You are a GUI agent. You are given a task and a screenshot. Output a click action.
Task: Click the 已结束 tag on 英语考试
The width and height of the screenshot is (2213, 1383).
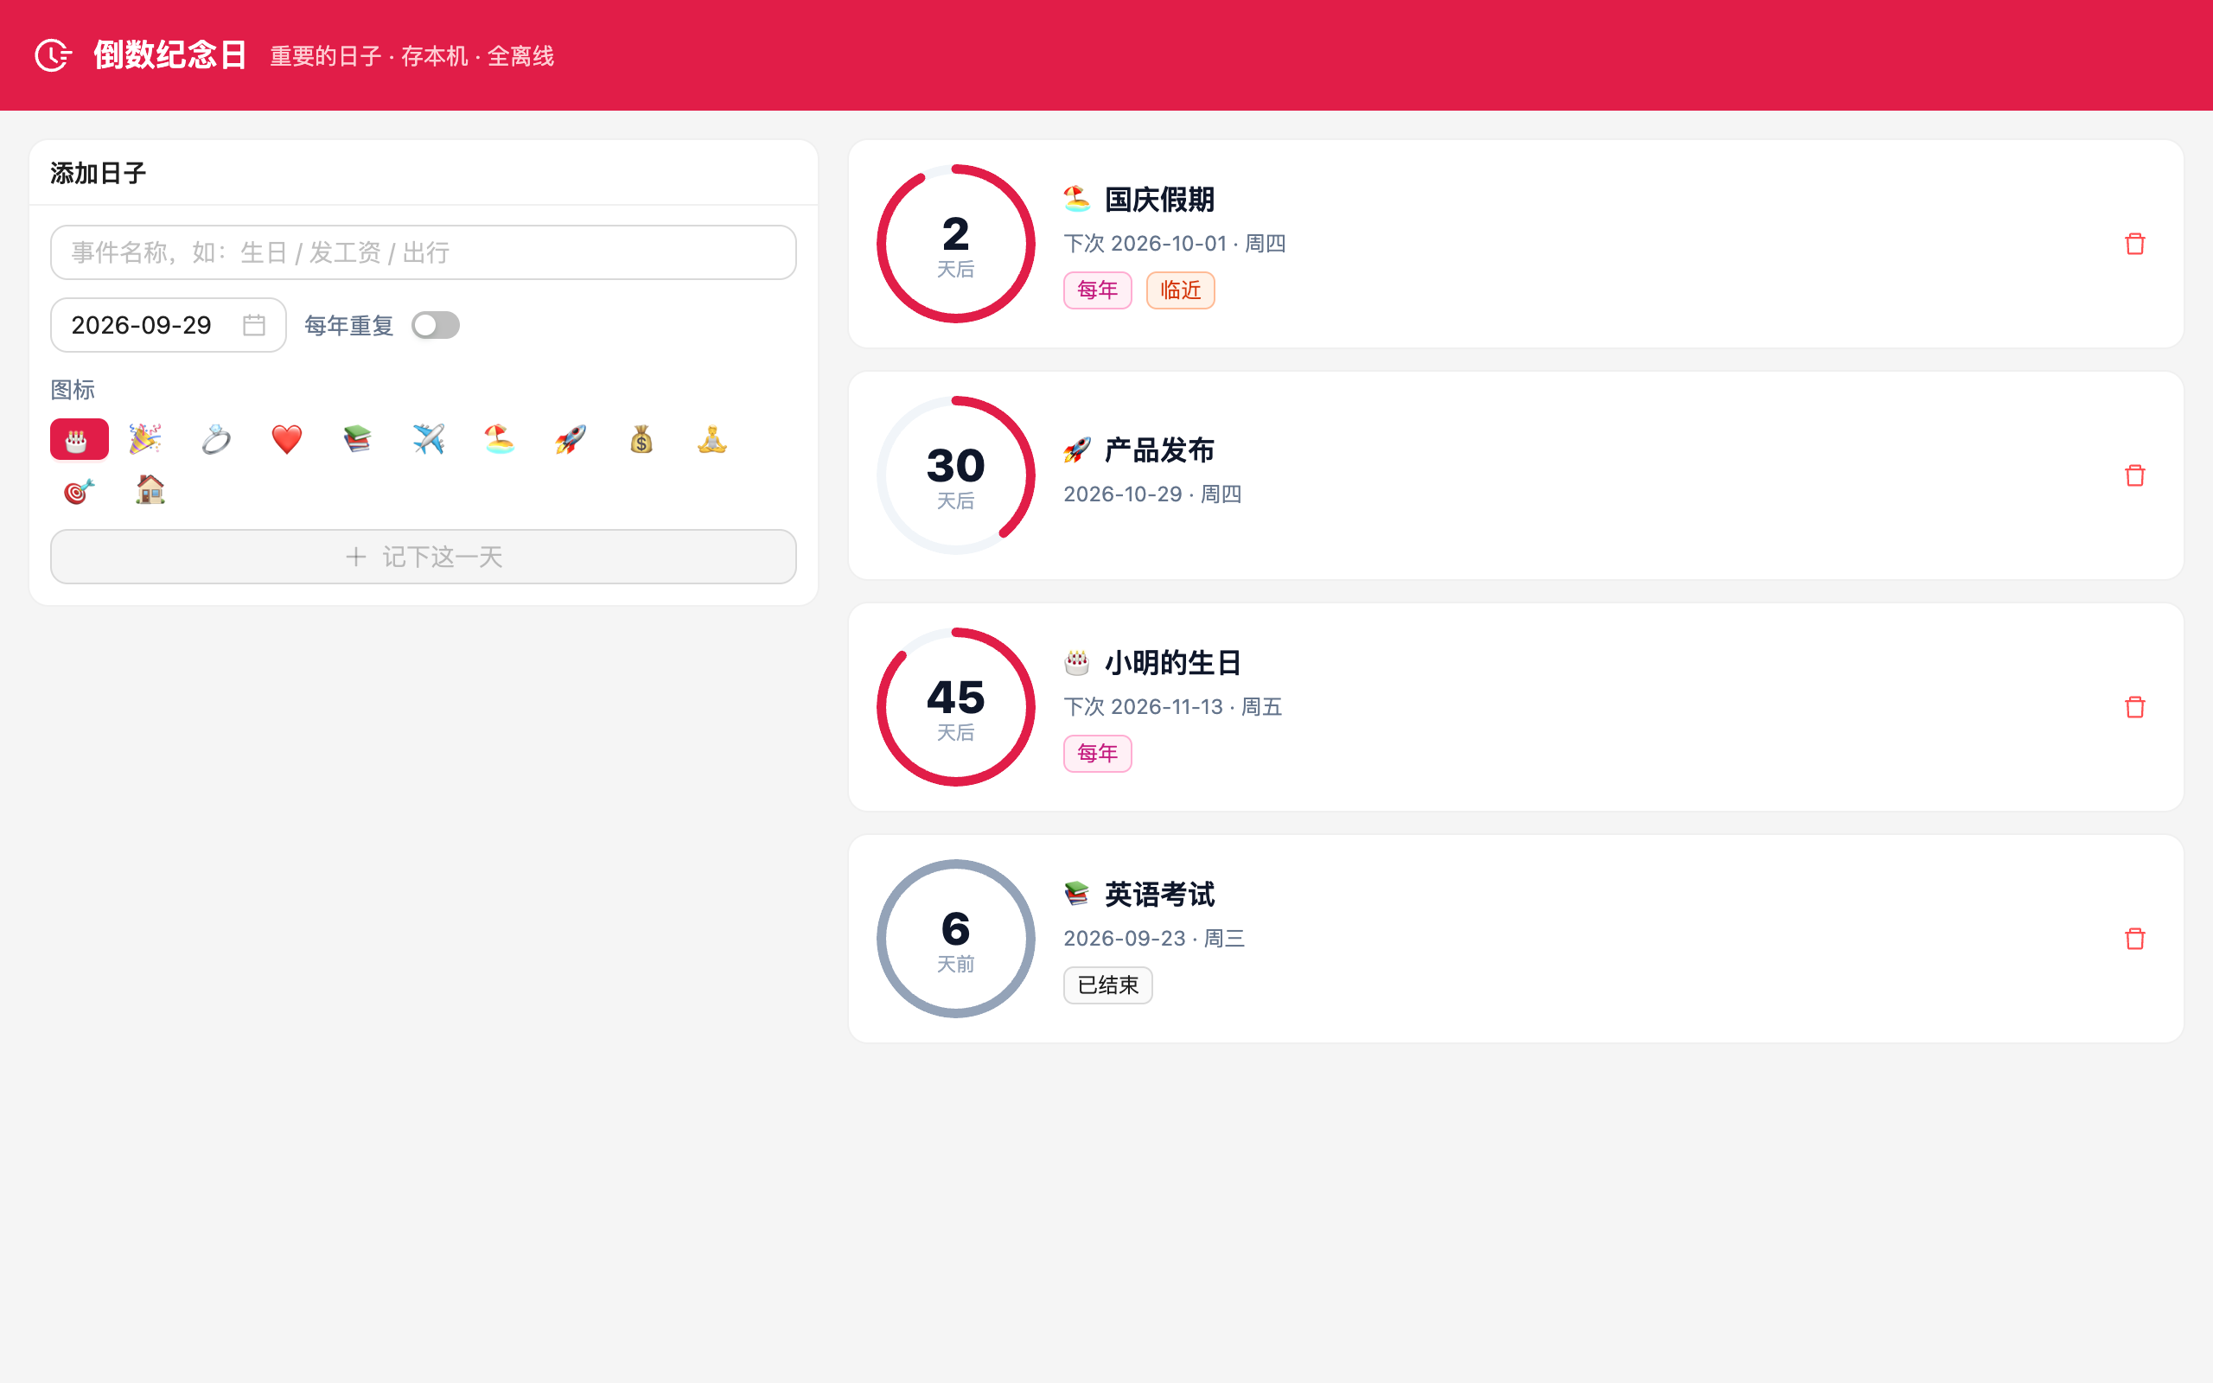pyautogui.click(x=1107, y=985)
